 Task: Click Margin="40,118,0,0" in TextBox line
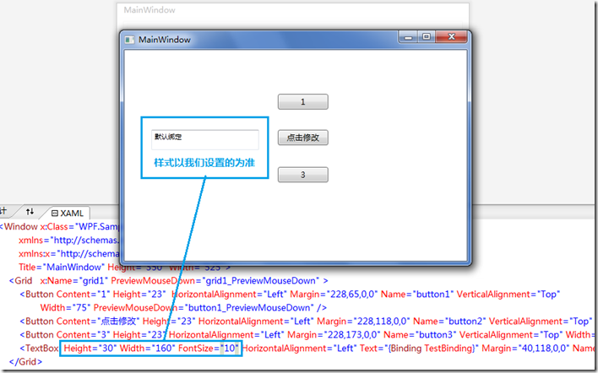click(525, 349)
